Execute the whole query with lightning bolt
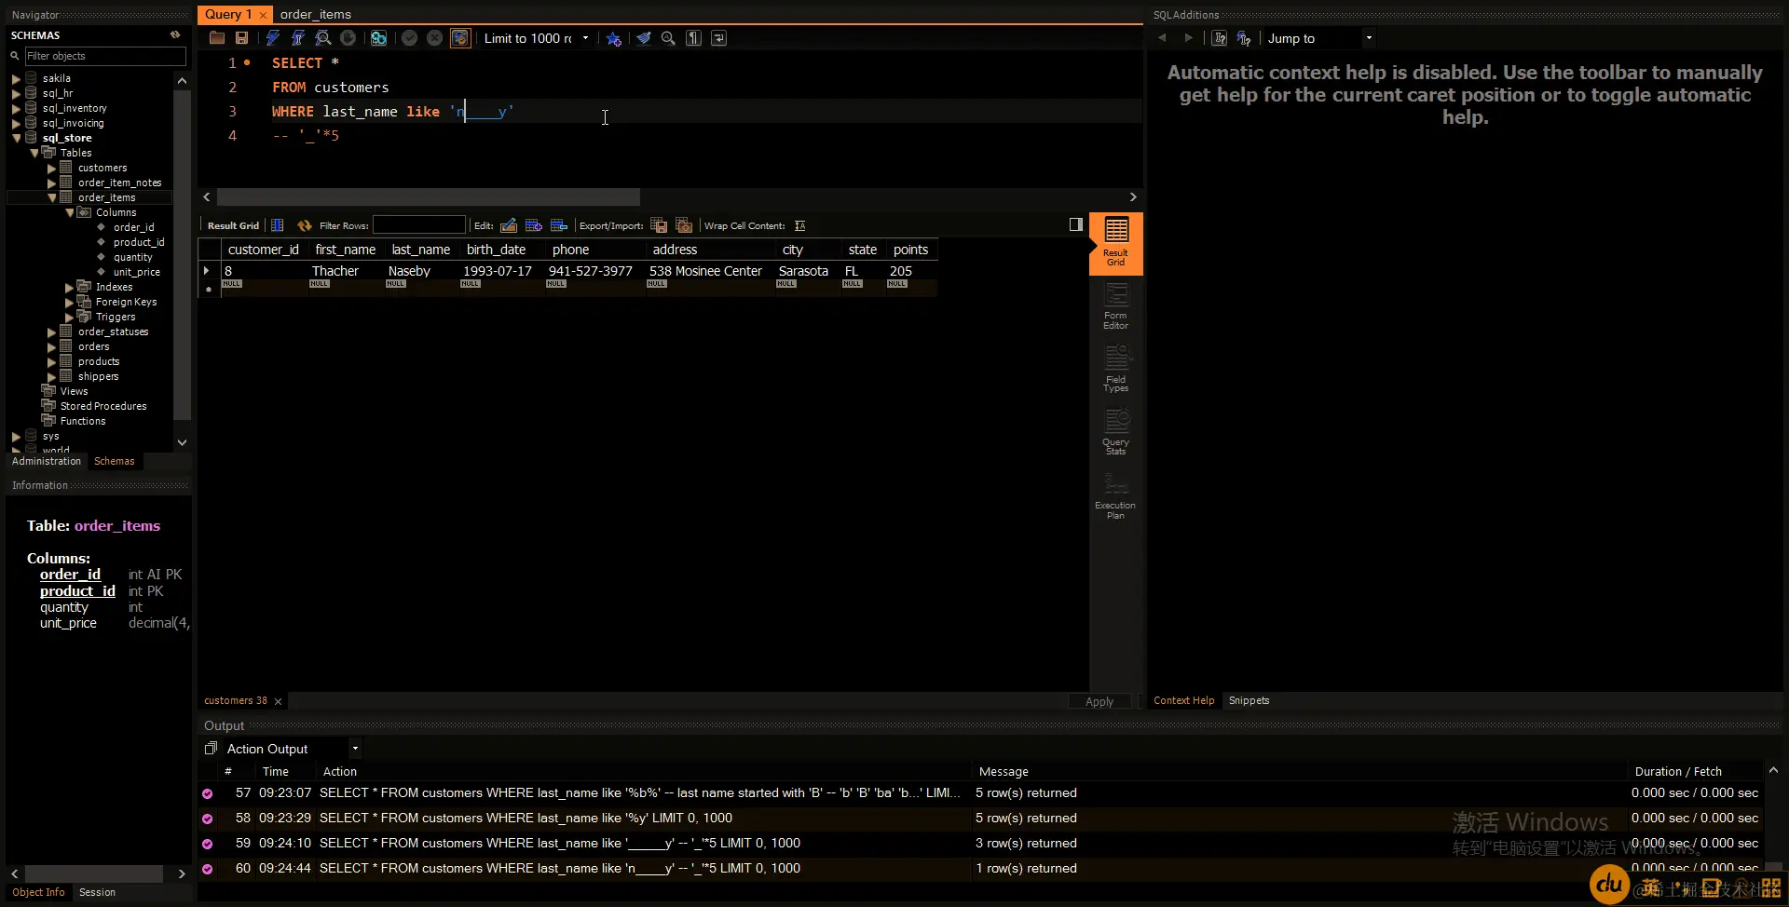This screenshot has width=1789, height=907. [273, 38]
